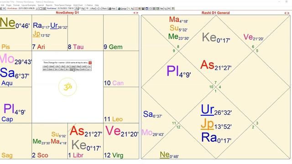Open the Hold Chart menu
Viewport: 292px width, 164px height.
78,5
